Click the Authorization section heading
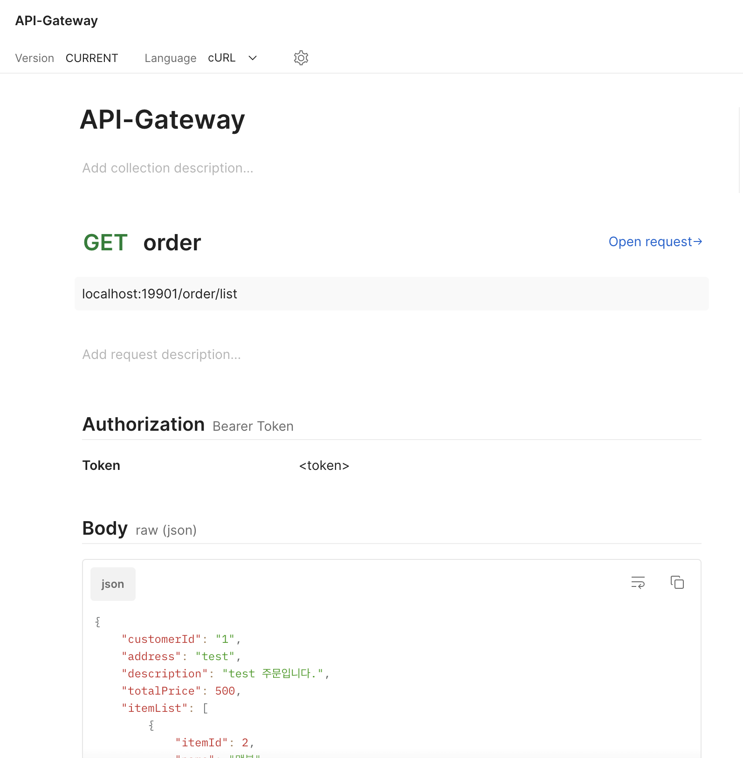The width and height of the screenshot is (743, 758). point(144,424)
